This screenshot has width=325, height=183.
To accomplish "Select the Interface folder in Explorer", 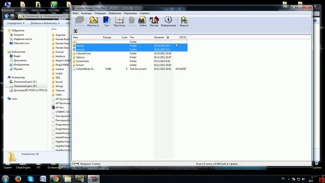I will [58, 56].
